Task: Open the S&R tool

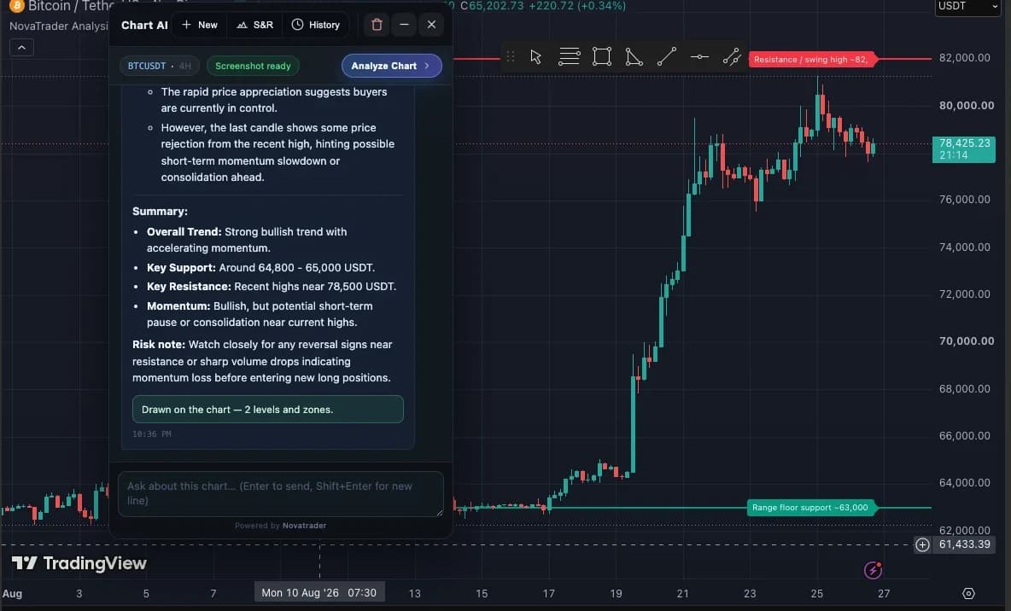Action: (254, 25)
